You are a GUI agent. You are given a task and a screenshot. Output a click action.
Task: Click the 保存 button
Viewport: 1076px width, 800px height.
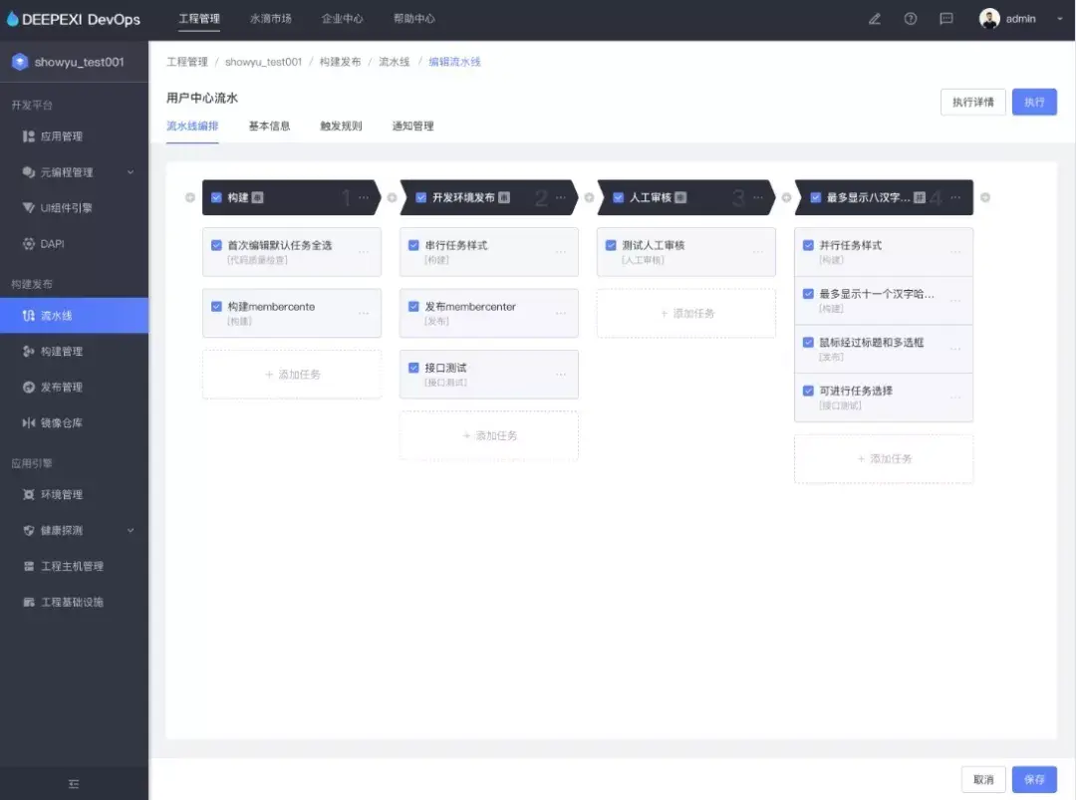point(1034,779)
